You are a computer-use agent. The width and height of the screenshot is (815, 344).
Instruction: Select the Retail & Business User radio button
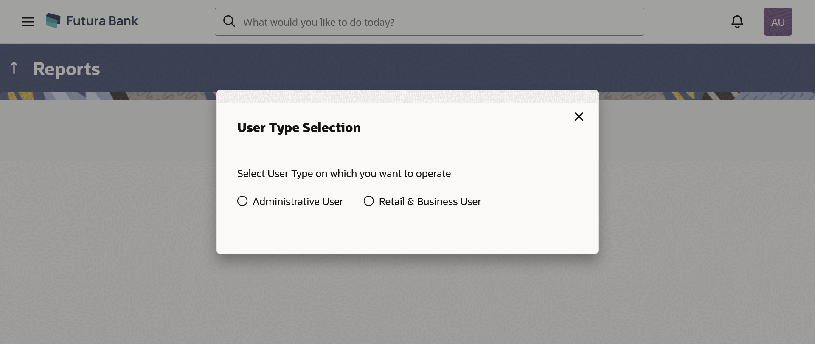(x=369, y=201)
